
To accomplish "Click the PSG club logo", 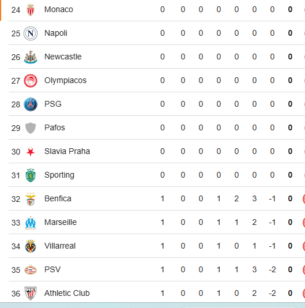I will 31,104.
